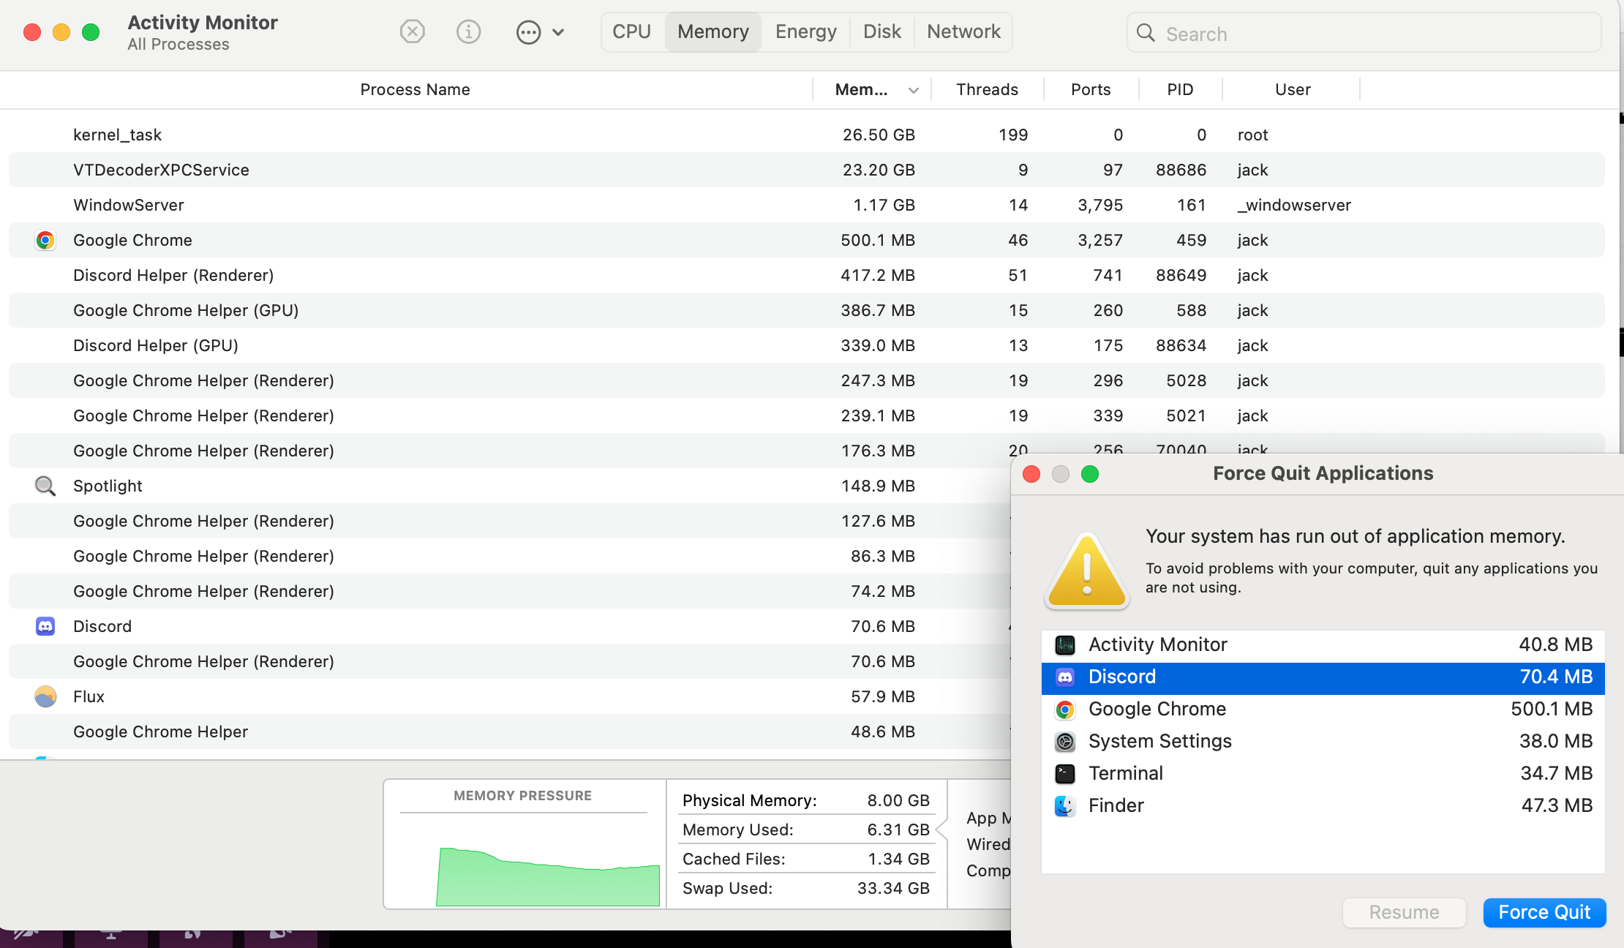Select Finder in Force Quit list
1624x948 pixels.
click(1323, 805)
